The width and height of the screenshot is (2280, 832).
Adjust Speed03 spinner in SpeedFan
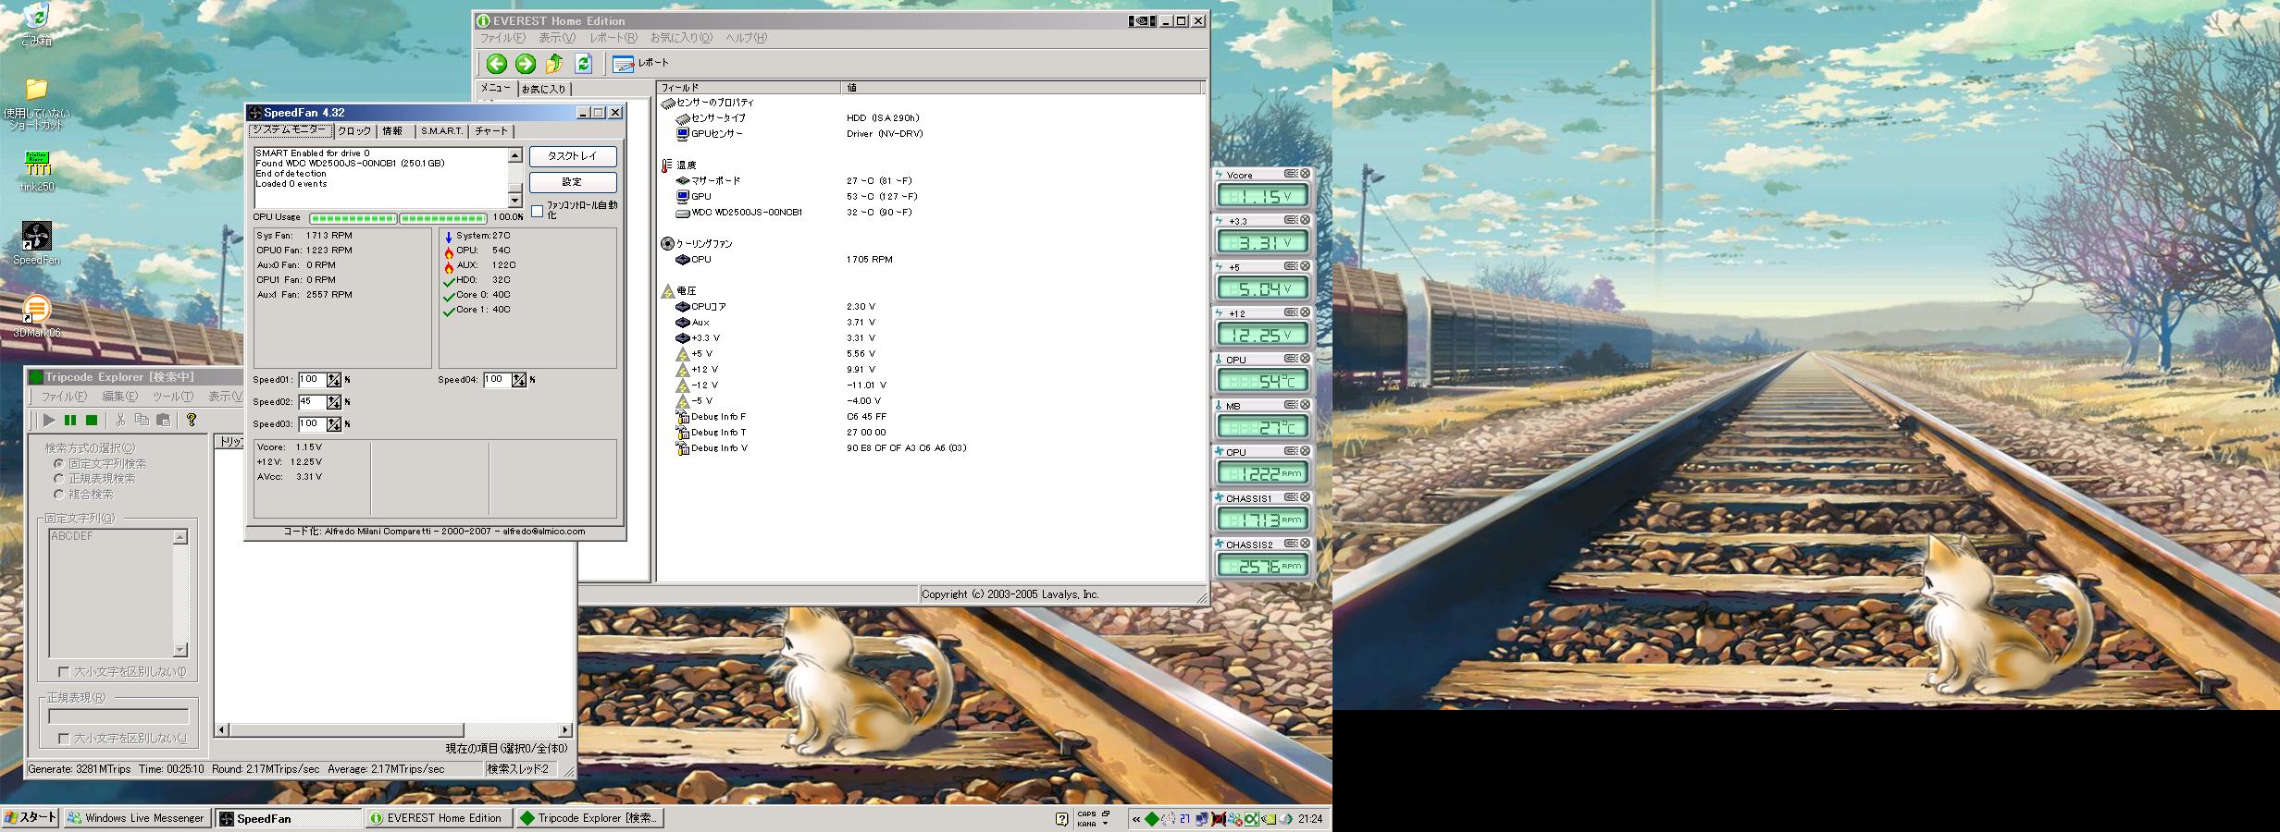point(334,424)
